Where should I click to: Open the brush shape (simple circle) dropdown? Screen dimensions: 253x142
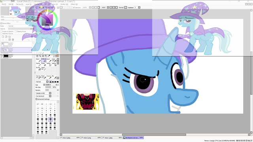coord(50,93)
